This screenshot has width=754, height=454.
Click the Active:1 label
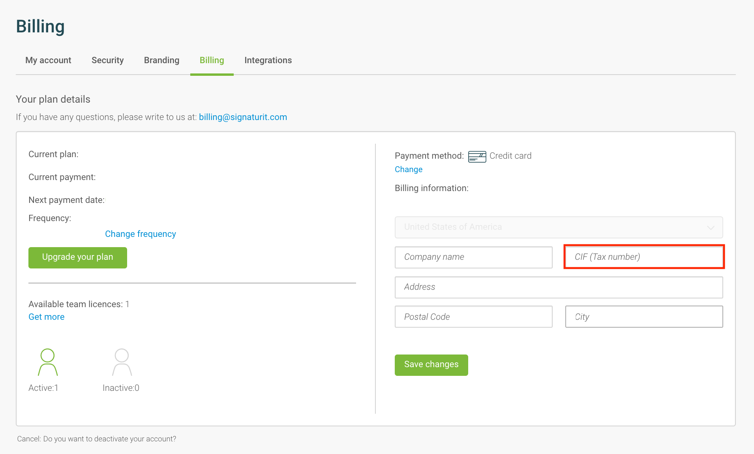click(43, 388)
